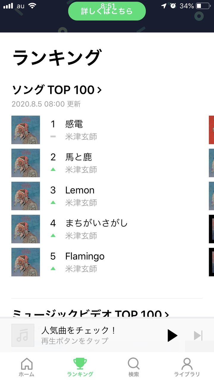Tap the red album cover at right edge

point(211,130)
